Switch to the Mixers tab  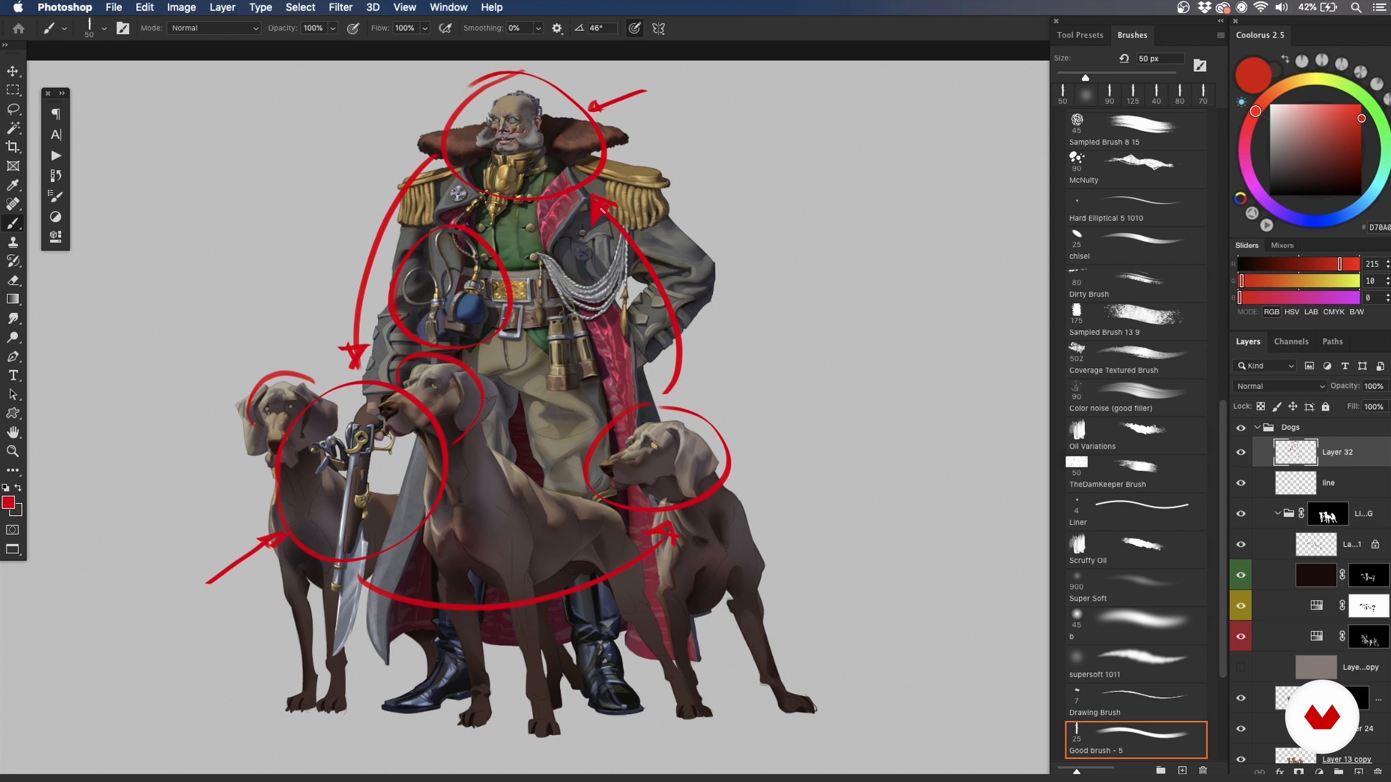(x=1282, y=245)
